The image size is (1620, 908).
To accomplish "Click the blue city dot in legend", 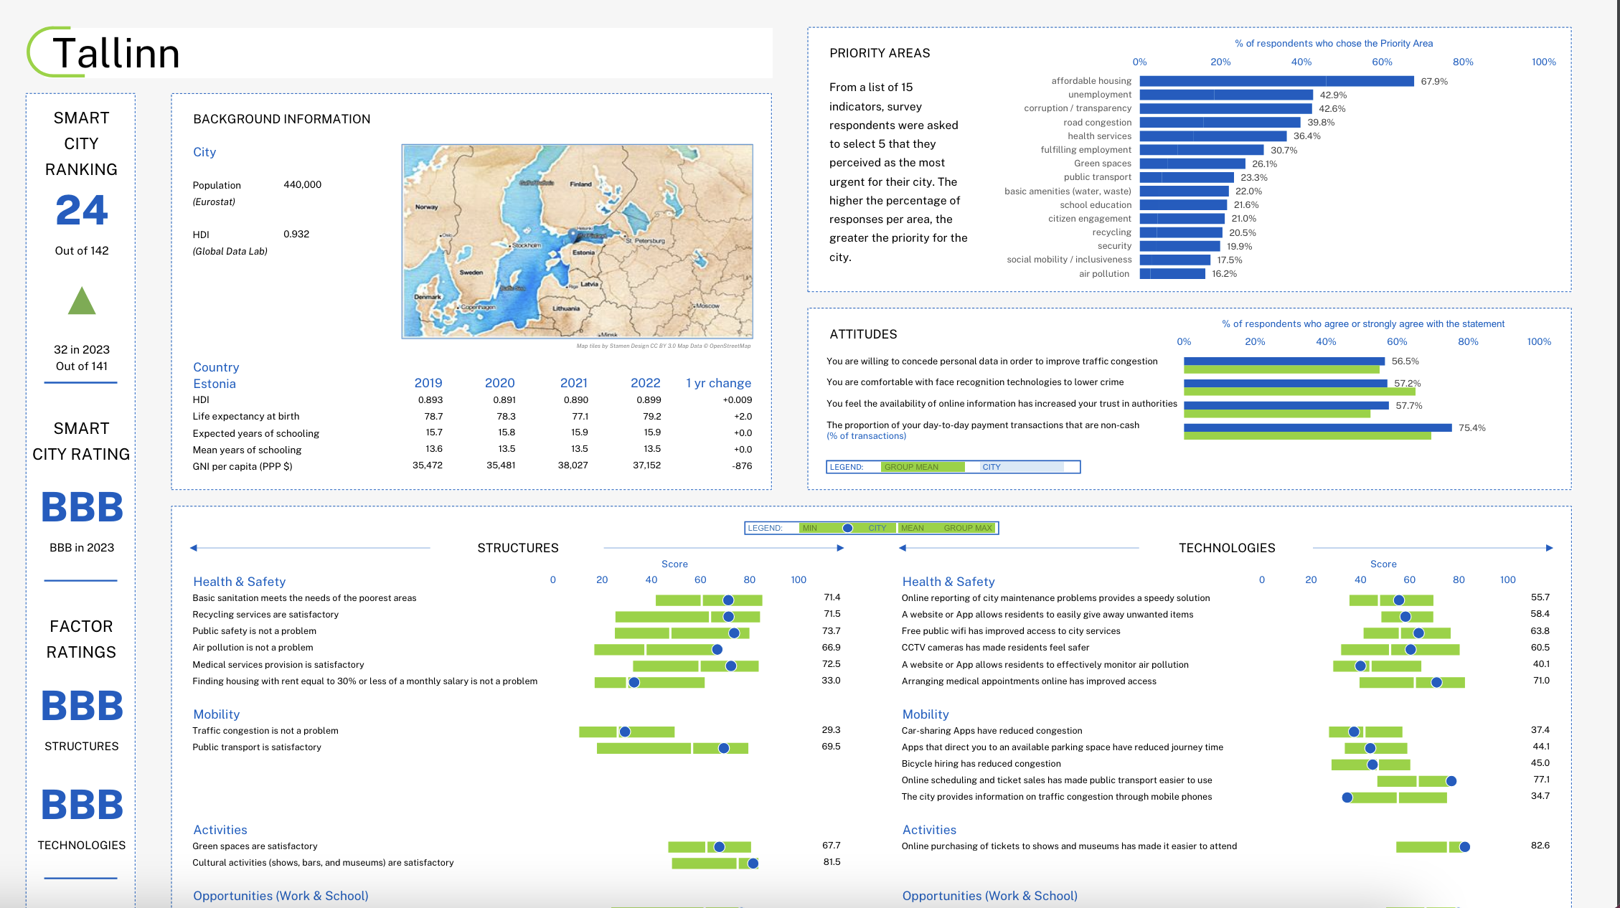I will click(847, 528).
